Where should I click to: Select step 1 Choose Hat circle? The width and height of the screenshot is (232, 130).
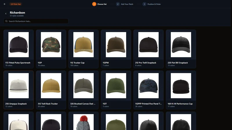pos(94,4)
